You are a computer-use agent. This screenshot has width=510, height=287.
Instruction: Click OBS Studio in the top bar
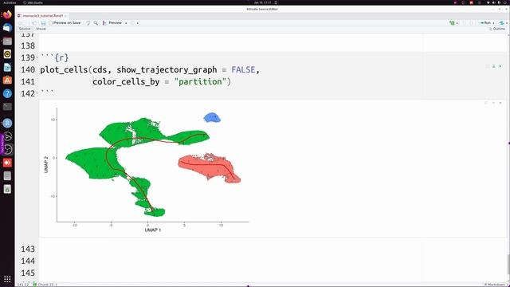coord(33,2)
